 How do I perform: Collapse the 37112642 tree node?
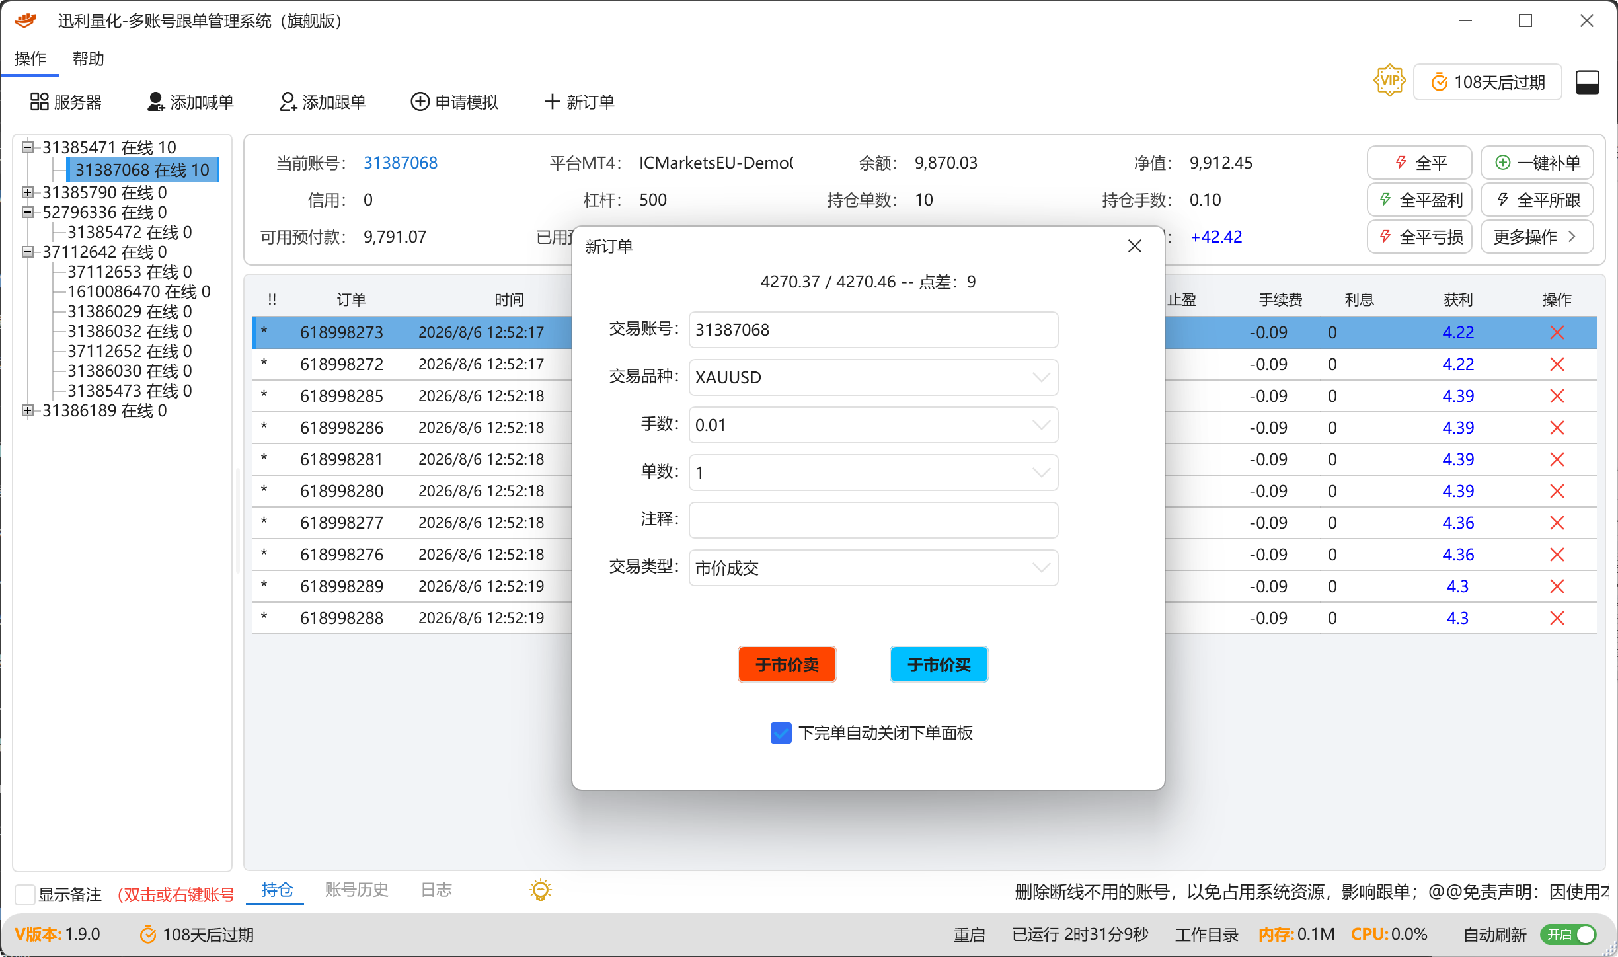click(x=27, y=252)
